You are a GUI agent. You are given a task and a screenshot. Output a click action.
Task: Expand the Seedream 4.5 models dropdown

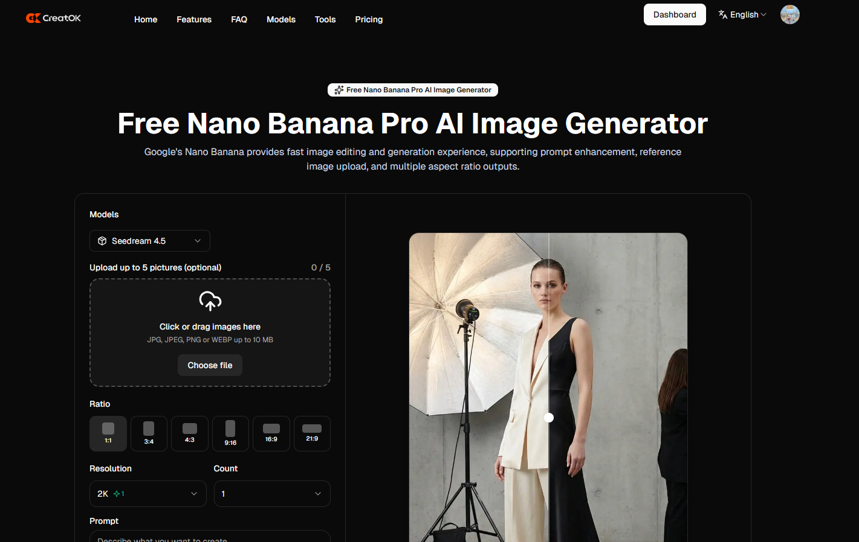[x=149, y=241]
